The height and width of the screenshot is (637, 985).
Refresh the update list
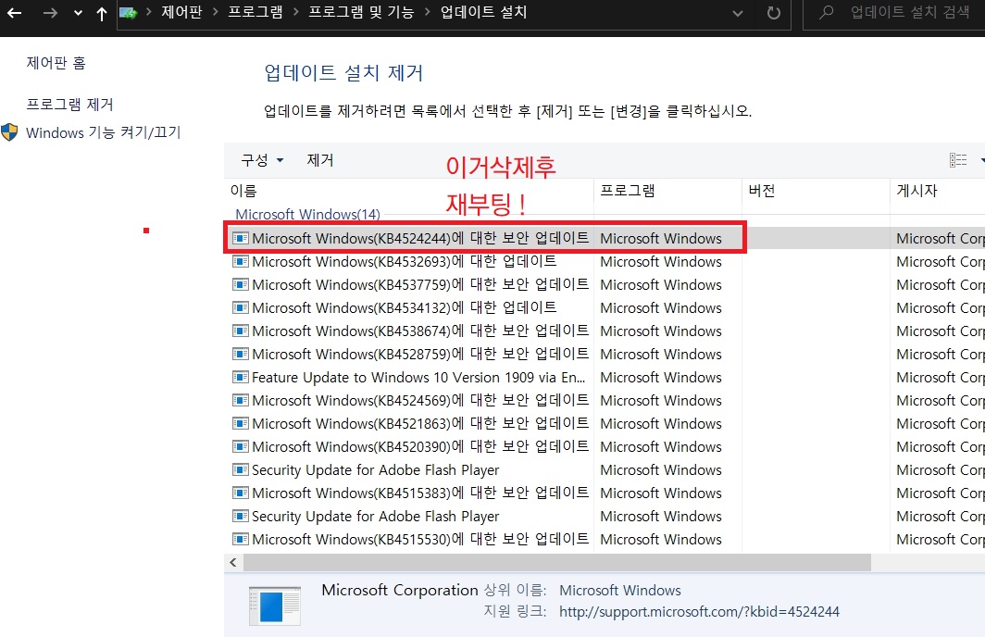[x=774, y=13]
